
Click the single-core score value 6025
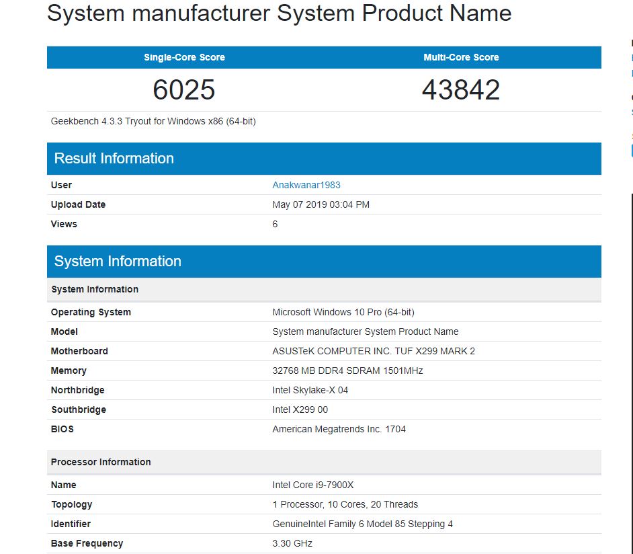184,89
